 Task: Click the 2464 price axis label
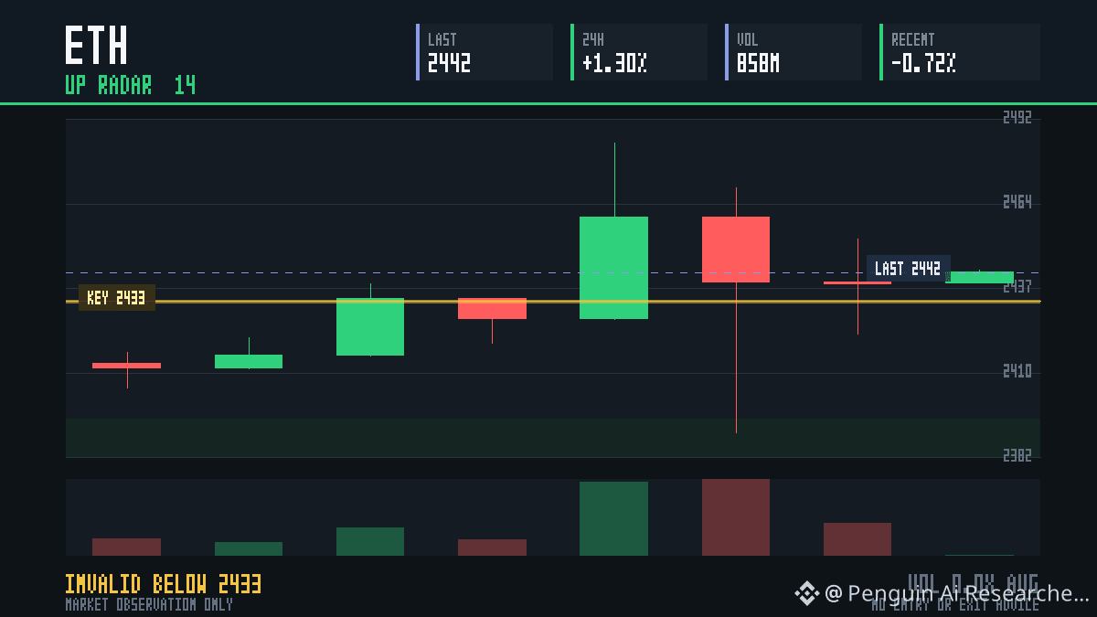[1017, 202]
